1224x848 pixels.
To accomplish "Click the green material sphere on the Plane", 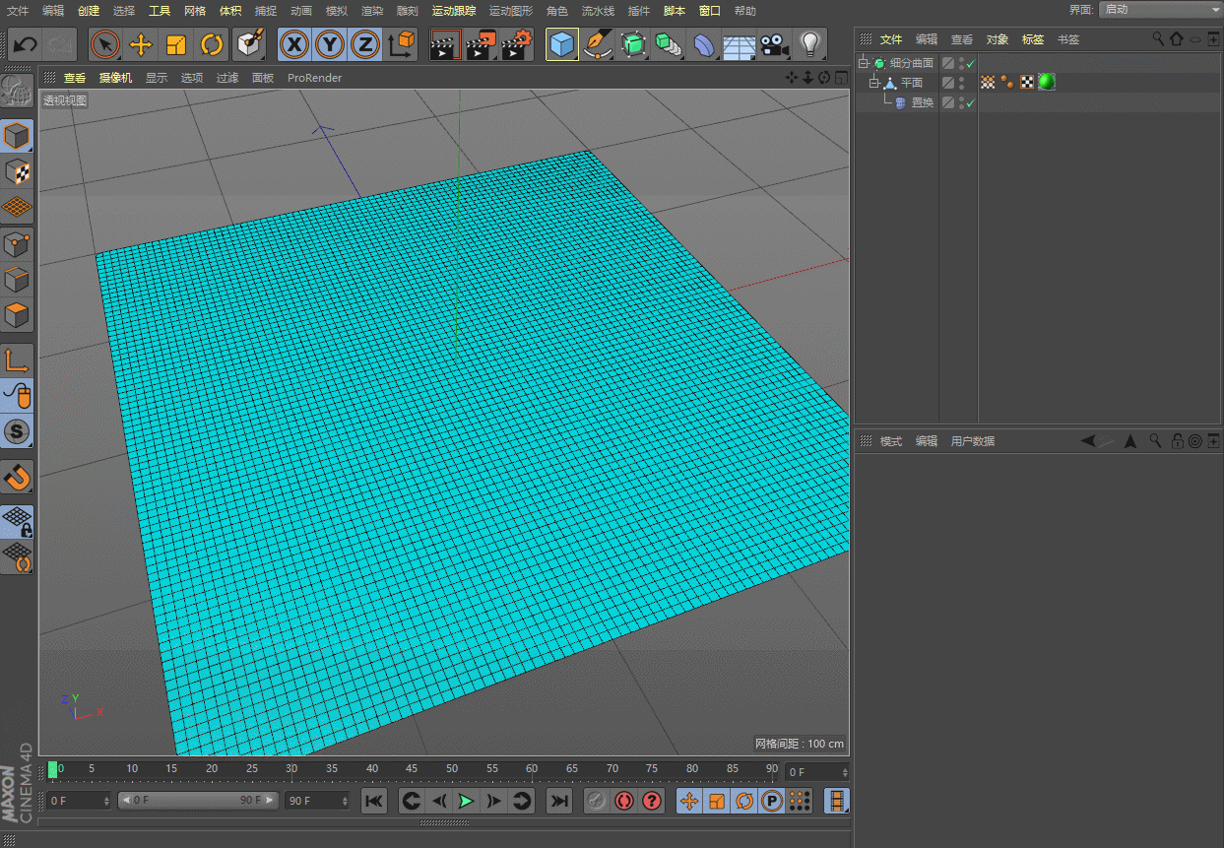I will 1046,82.
